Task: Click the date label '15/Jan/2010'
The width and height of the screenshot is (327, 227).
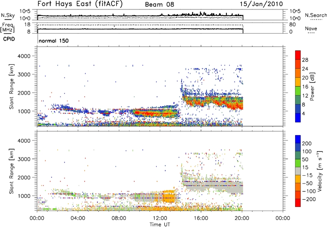Action: tap(261, 4)
